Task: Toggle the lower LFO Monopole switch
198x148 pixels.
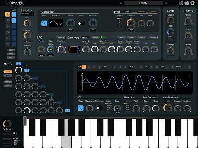Action: pyautogui.click(x=99, y=108)
